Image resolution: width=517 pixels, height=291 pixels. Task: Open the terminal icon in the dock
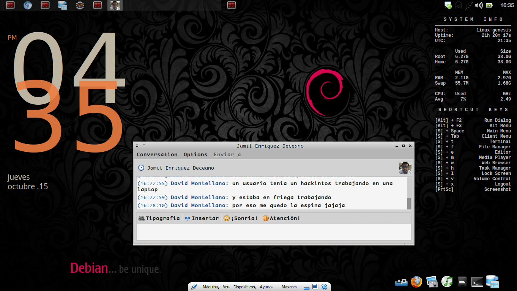click(477, 282)
